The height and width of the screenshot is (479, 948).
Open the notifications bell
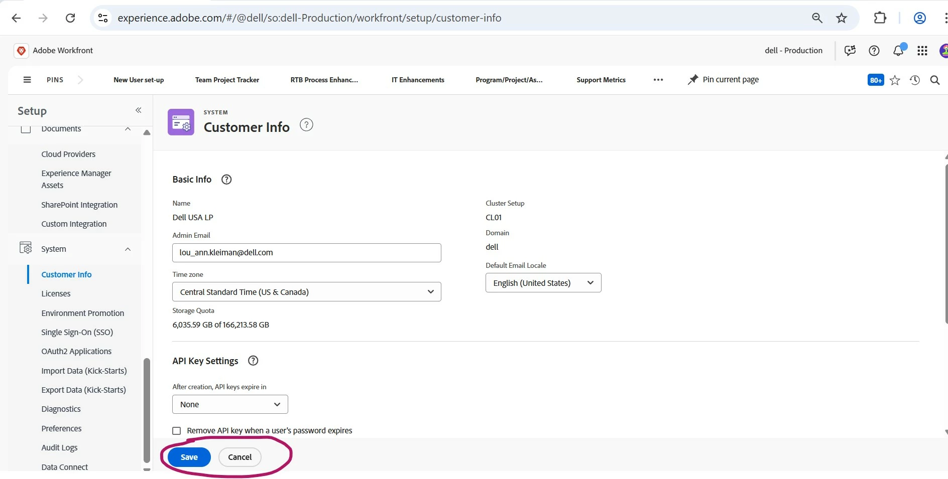point(898,51)
